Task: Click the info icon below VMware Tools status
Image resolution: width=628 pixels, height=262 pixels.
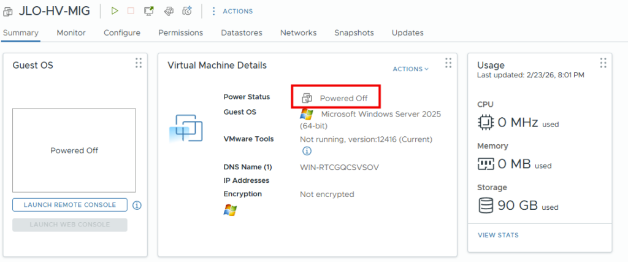Action: point(307,151)
